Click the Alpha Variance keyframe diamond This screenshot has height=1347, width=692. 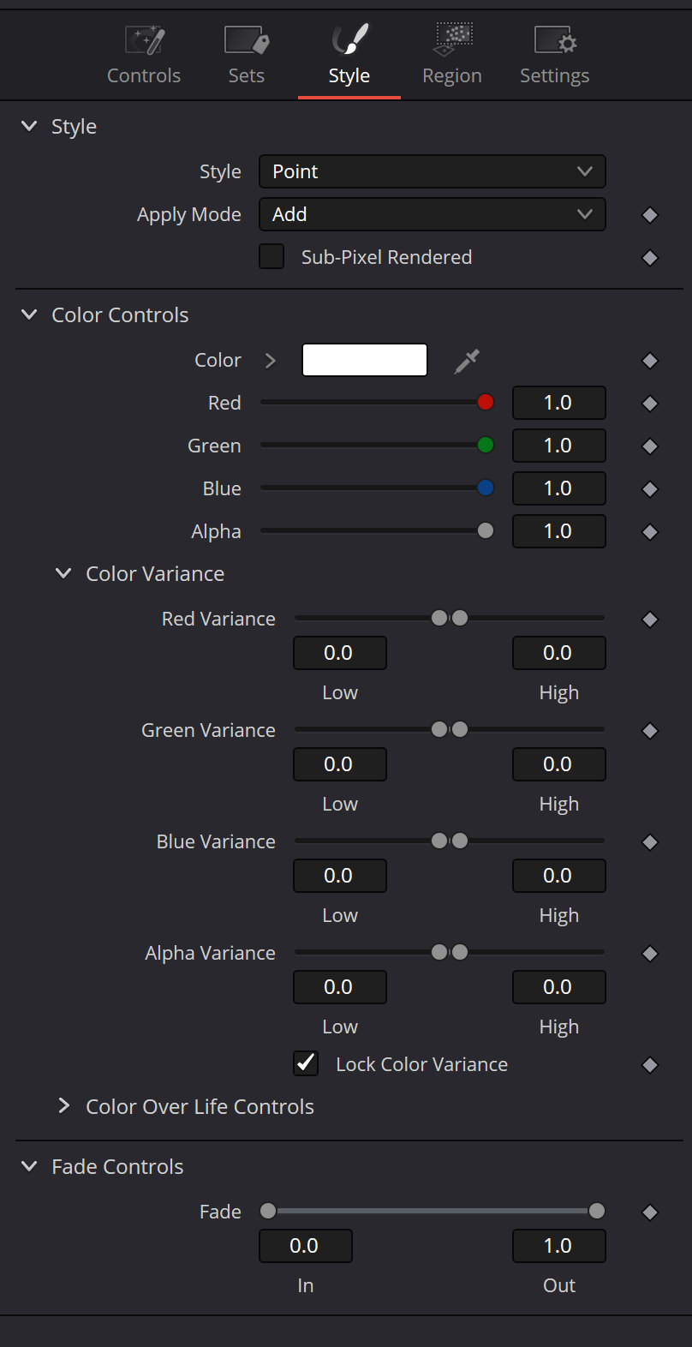click(x=650, y=954)
